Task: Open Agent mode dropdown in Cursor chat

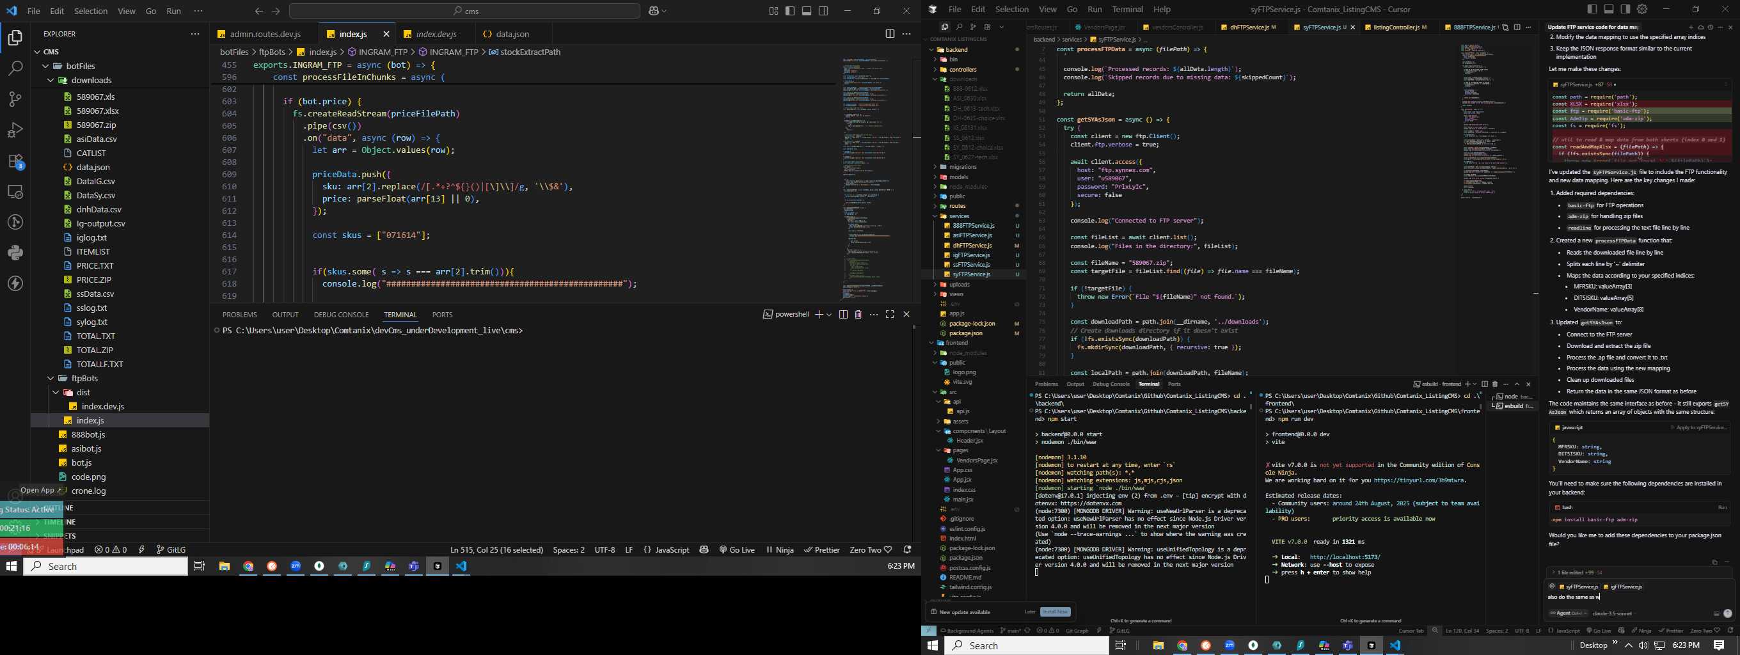Action: point(1569,613)
